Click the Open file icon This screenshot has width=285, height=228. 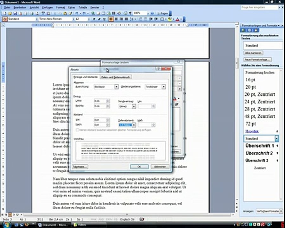click(x=10, y=13)
